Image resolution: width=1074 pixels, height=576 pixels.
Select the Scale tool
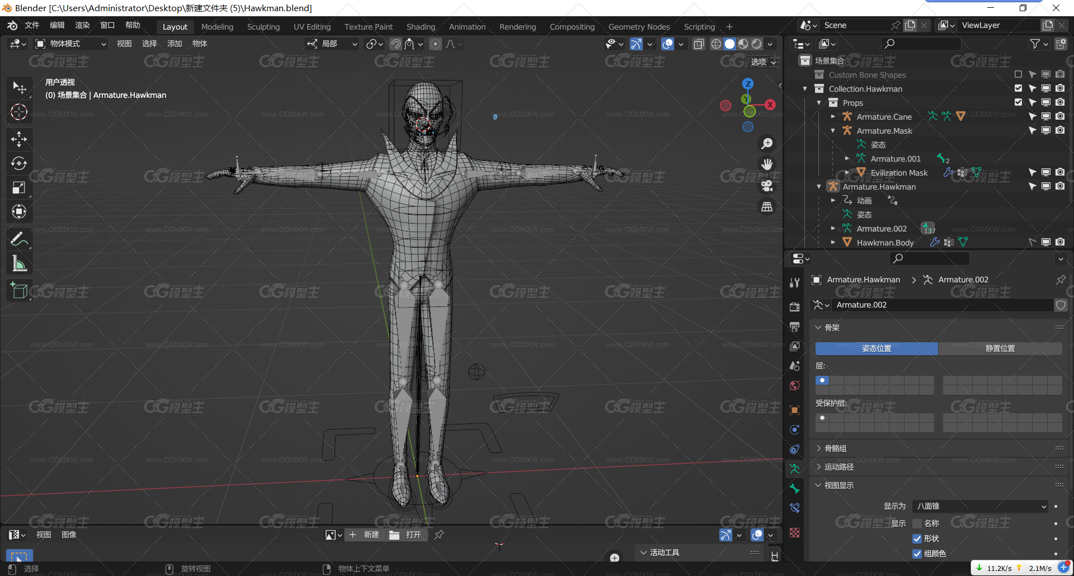[19, 187]
